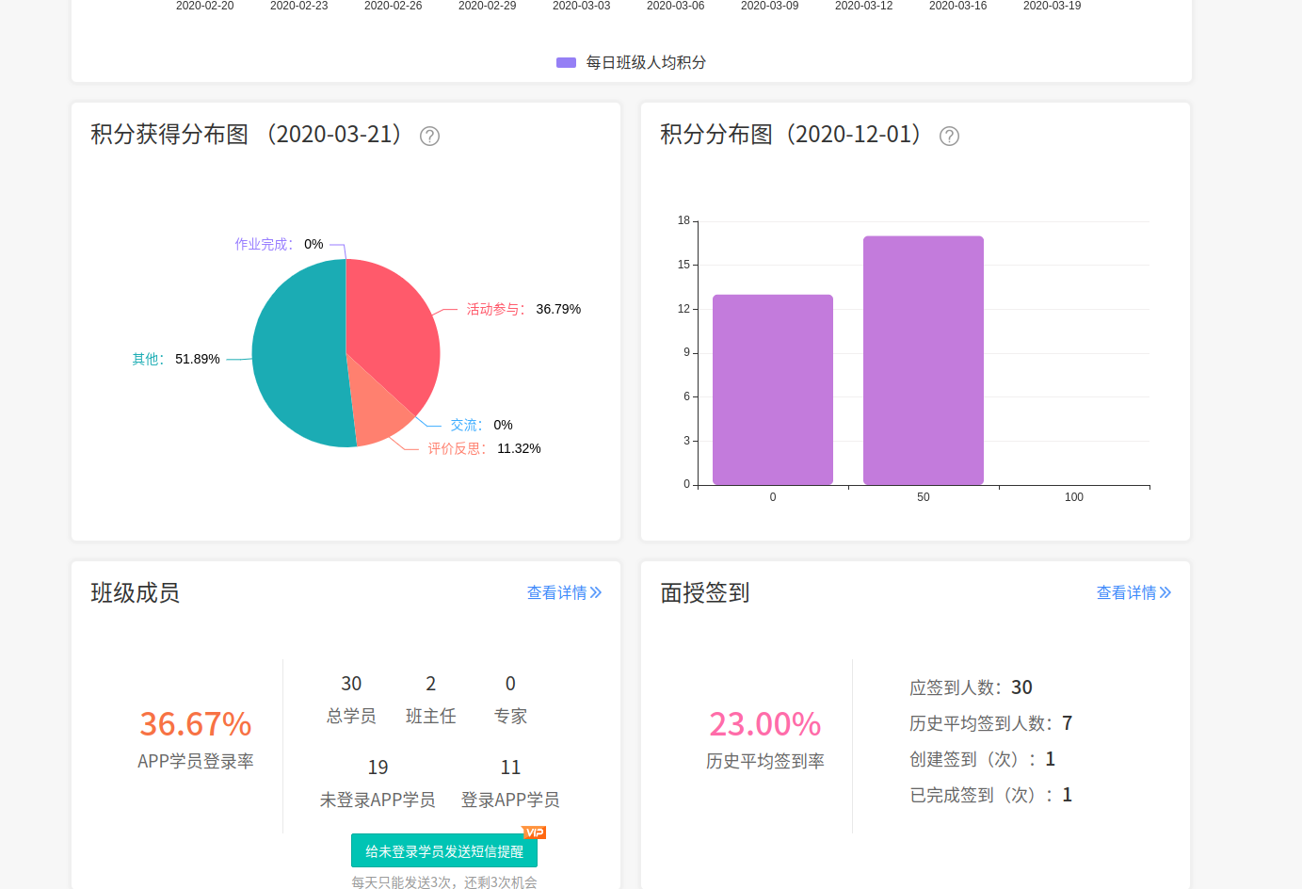Click the 应签到人数: 30 line

click(x=971, y=687)
